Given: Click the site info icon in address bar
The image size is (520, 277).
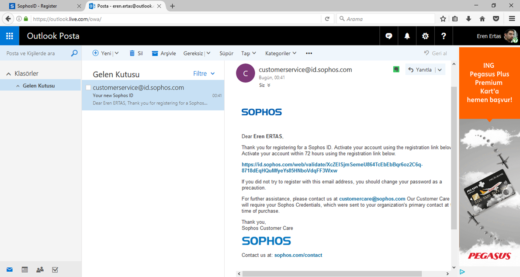Looking at the screenshot, I should pyautogui.click(x=19, y=19).
